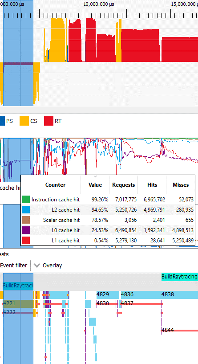Click the chevron next to Overlay
This screenshot has height=364, width=198.
pos(37,266)
